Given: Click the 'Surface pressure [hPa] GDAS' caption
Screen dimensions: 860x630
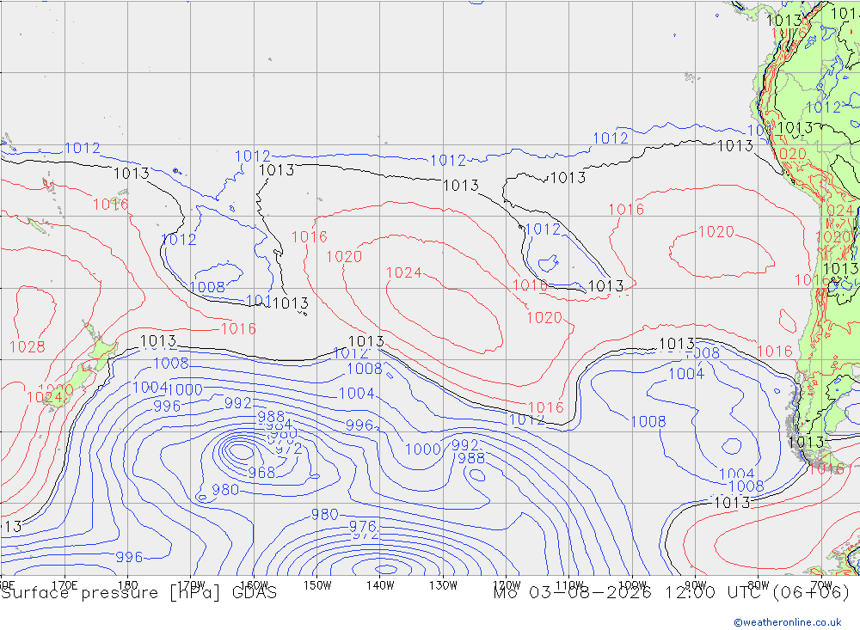Looking at the screenshot, I should point(138,593).
